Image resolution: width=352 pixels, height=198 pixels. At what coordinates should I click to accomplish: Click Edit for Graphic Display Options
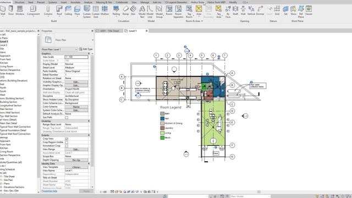76,86
